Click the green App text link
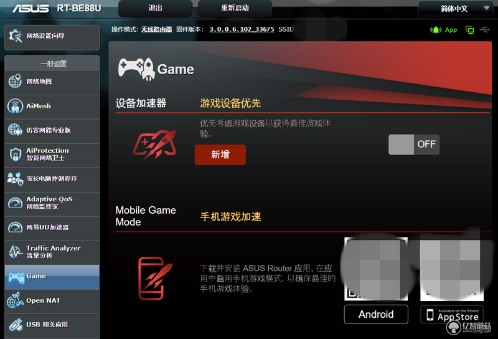Screen dimensions: 498x339 (451, 30)
